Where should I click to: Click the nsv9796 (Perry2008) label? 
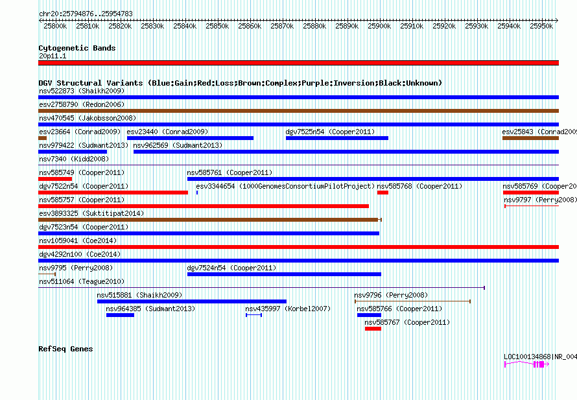click(391, 295)
